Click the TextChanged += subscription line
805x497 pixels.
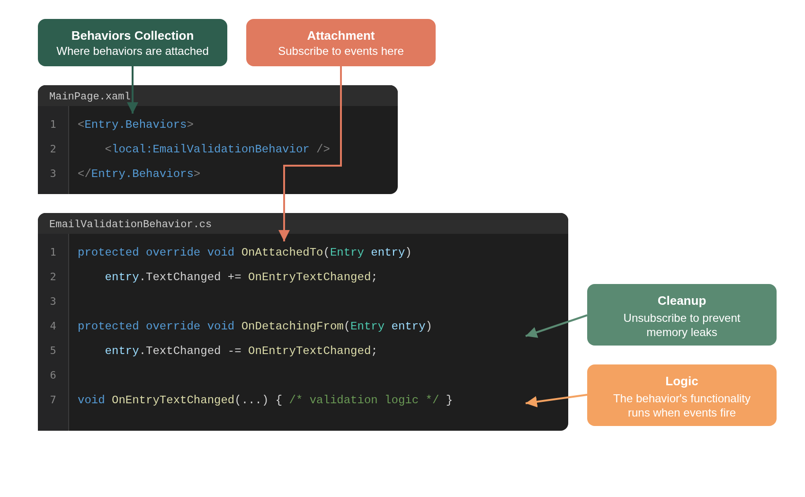point(241,277)
